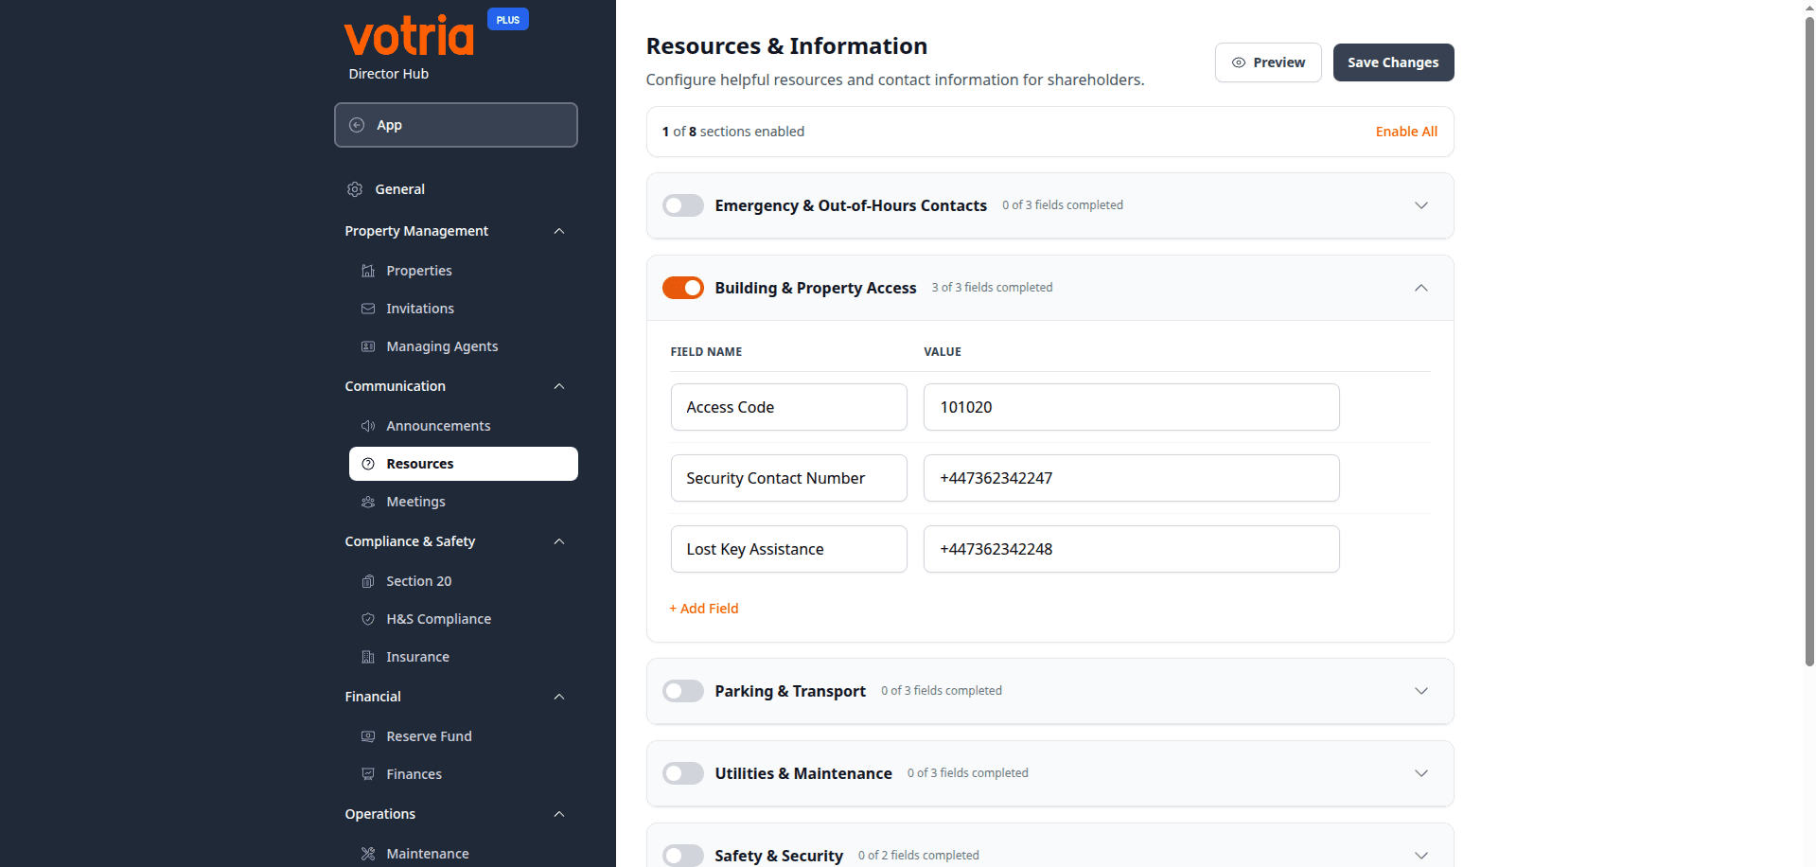1816x867 pixels.
Task: Turn on the Parking & Transport toggle
Action: 682,691
